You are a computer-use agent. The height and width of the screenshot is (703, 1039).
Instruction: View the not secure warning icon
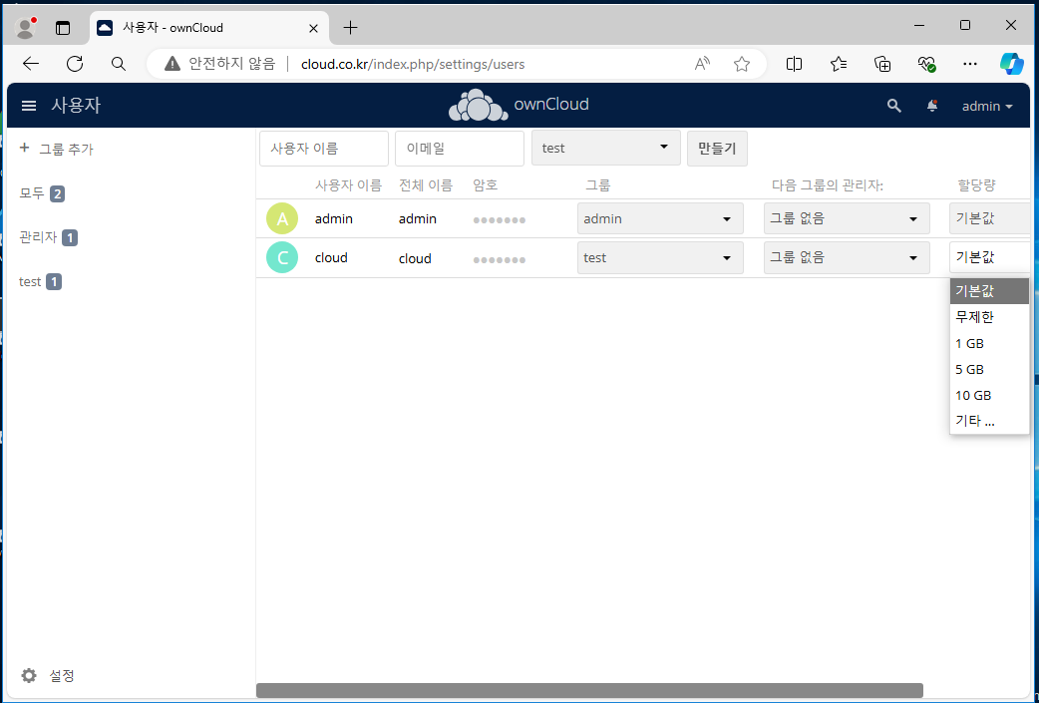[173, 64]
